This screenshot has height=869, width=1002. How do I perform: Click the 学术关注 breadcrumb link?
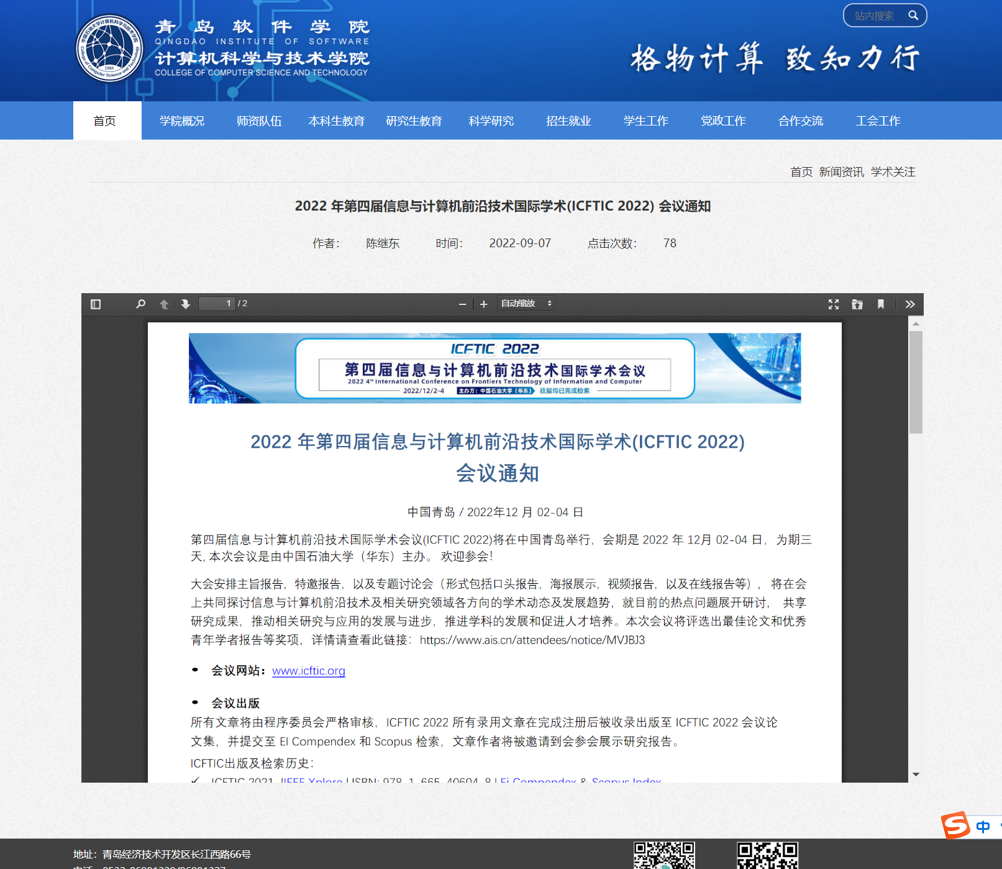(x=893, y=172)
